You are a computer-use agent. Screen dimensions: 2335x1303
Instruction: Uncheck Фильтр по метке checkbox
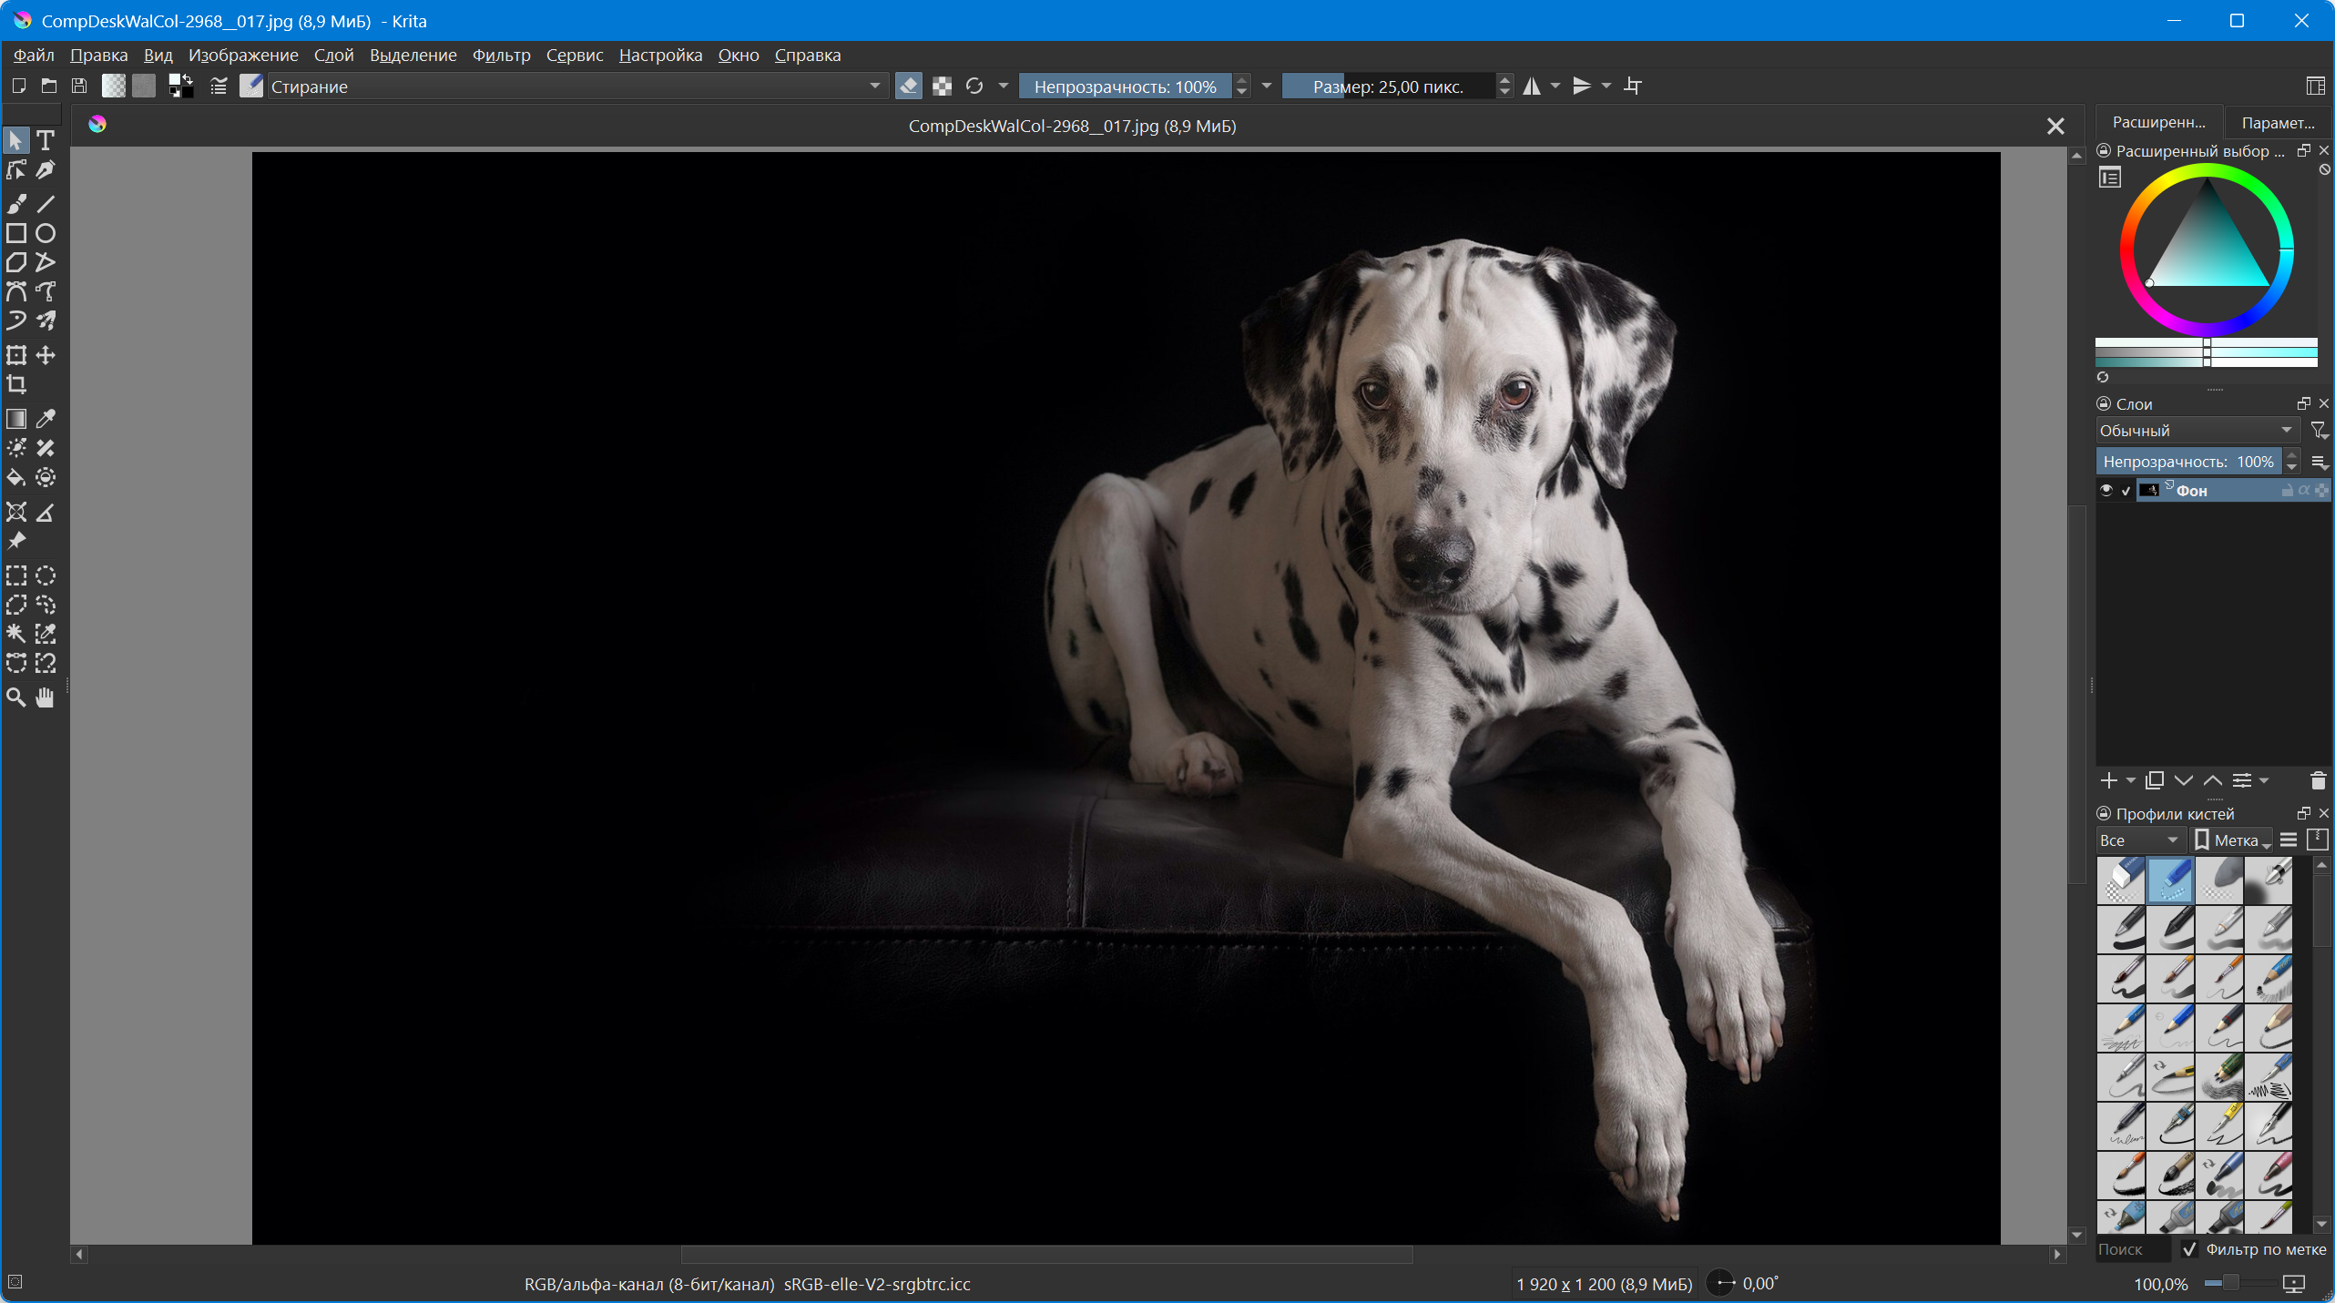[x=2189, y=1249]
